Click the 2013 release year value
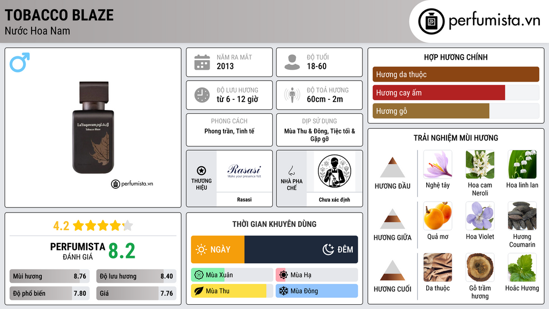This screenshot has width=549, height=309. 225,66
